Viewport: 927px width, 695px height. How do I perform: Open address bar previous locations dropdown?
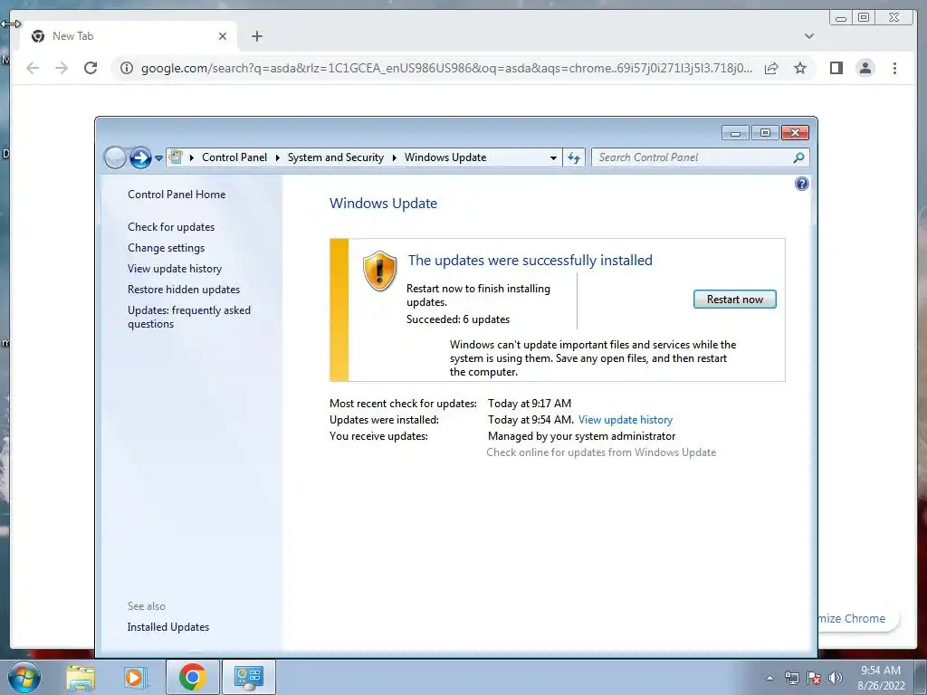pos(553,157)
